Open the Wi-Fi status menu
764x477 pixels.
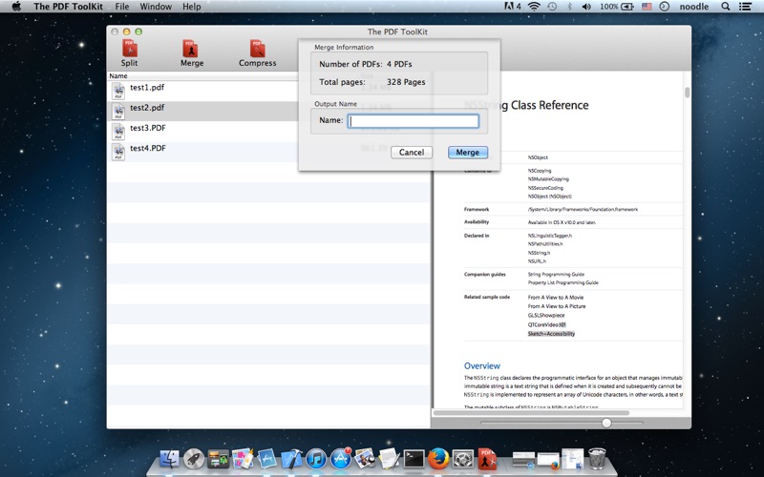(x=534, y=7)
